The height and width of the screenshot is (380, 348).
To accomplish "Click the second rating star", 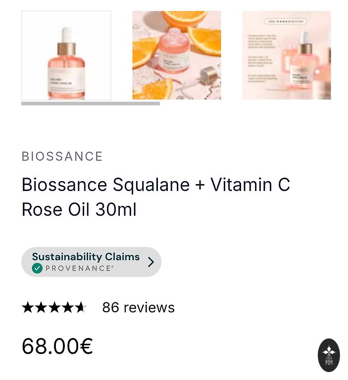I will click(41, 308).
